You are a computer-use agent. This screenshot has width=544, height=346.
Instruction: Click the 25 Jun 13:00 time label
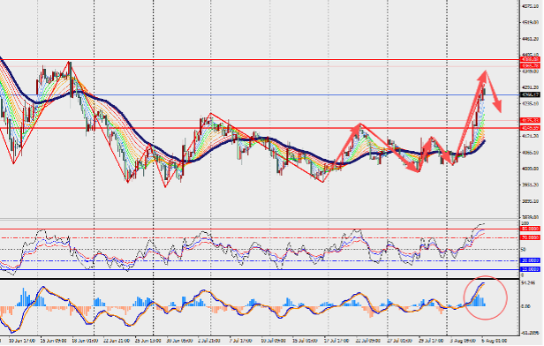point(147,341)
